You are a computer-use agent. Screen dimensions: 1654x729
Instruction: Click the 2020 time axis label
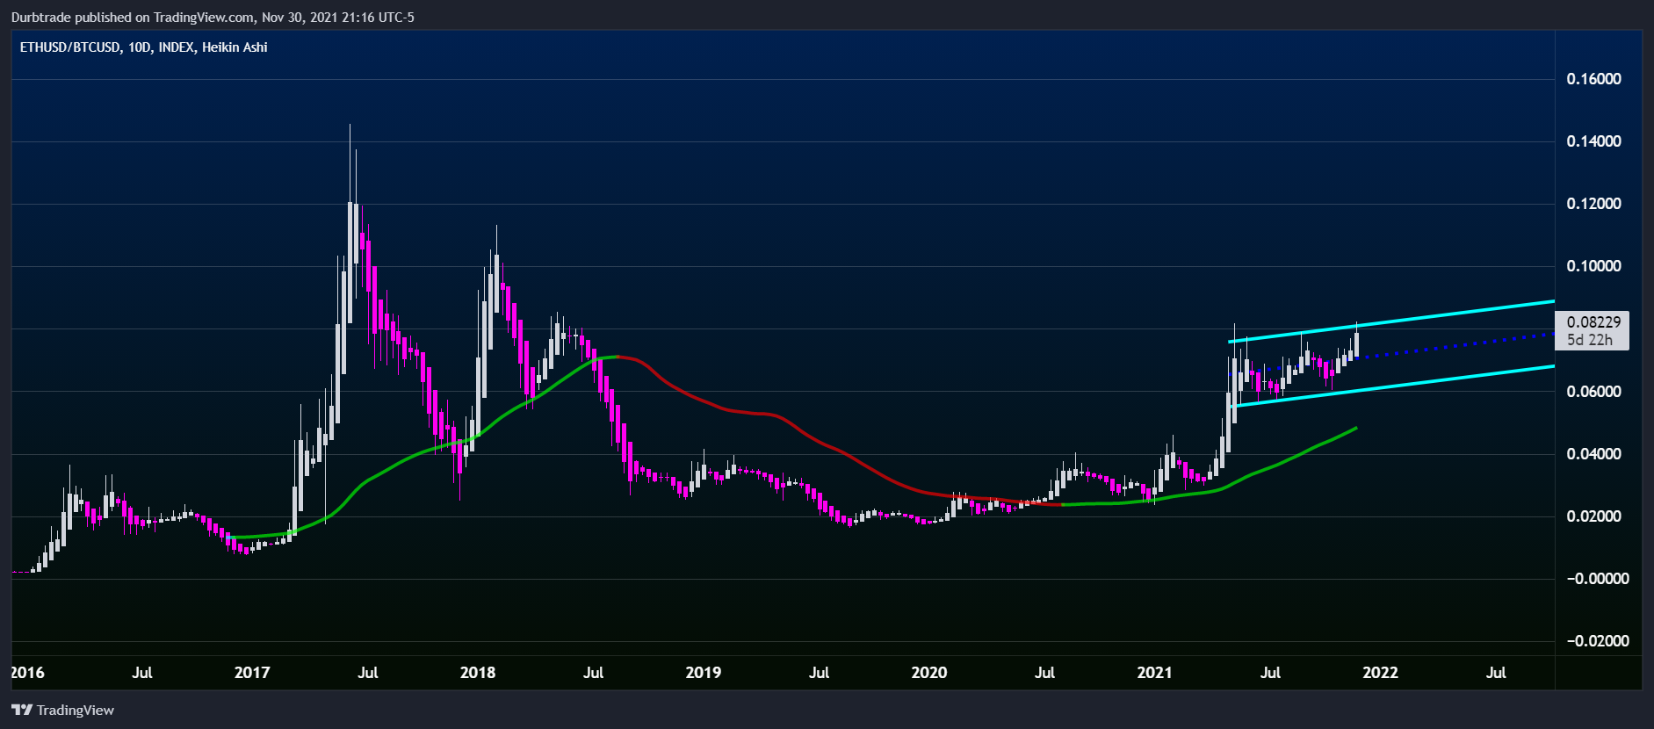pos(929,673)
